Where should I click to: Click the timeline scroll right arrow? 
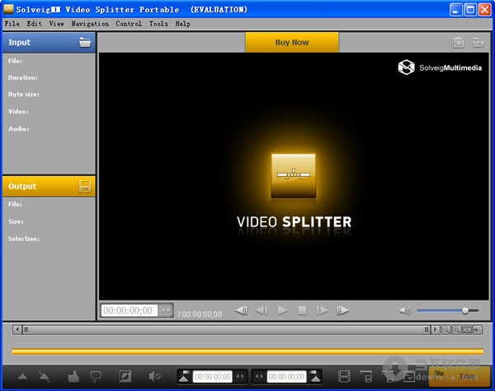(436, 330)
